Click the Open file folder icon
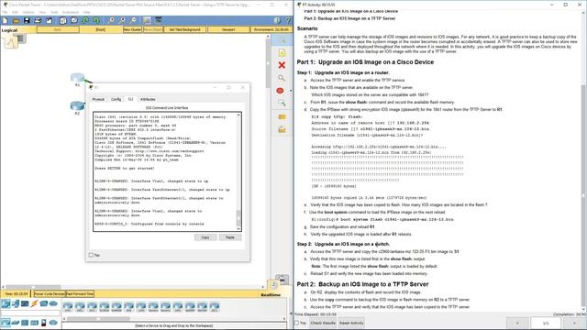Viewport: 587px width, 330px height. pos(16,20)
